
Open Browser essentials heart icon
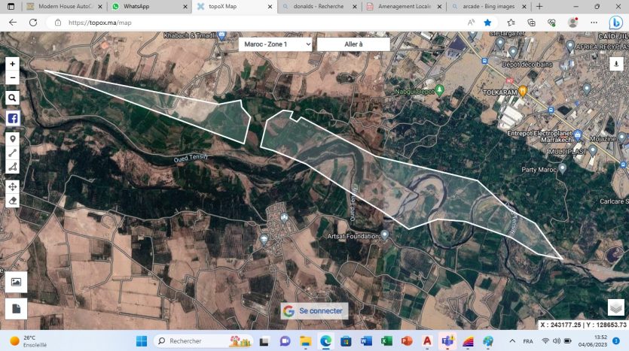pyautogui.click(x=552, y=23)
